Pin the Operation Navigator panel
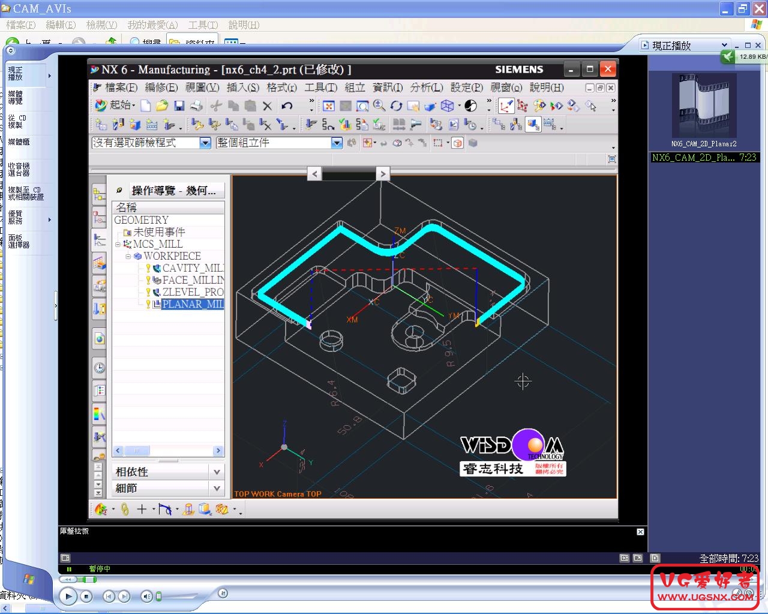This screenshot has height=614, width=768. click(x=119, y=190)
